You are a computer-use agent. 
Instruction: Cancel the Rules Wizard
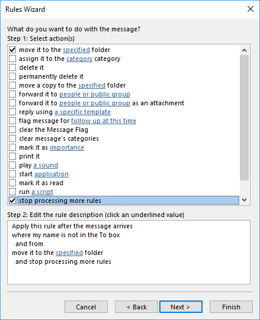(86, 307)
